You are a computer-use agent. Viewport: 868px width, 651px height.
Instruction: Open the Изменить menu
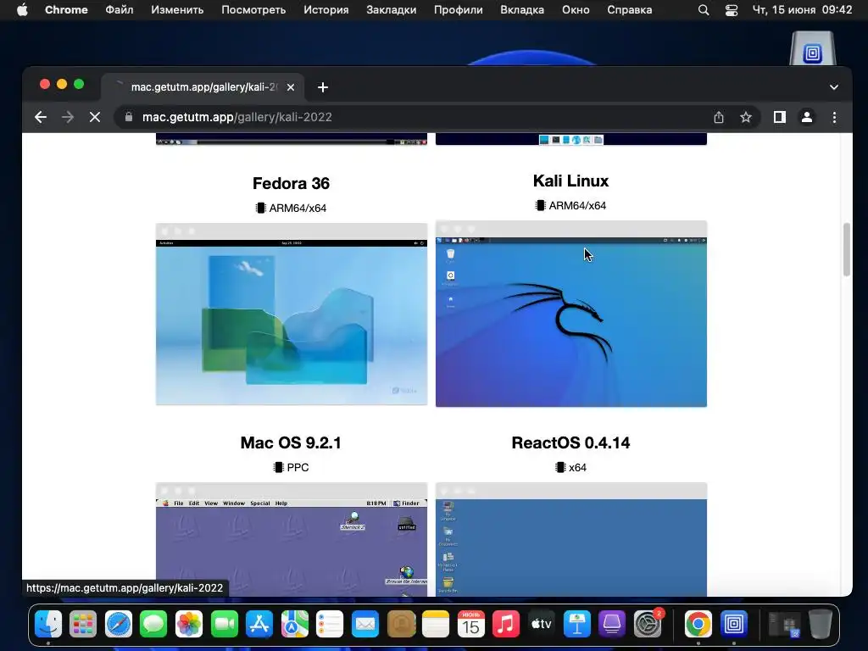coord(177,10)
